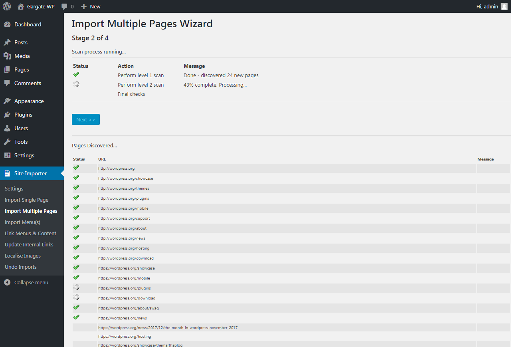The width and height of the screenshot is (511, 347).
Task: Open Appearance menu item
Action: tap(32, 101)
